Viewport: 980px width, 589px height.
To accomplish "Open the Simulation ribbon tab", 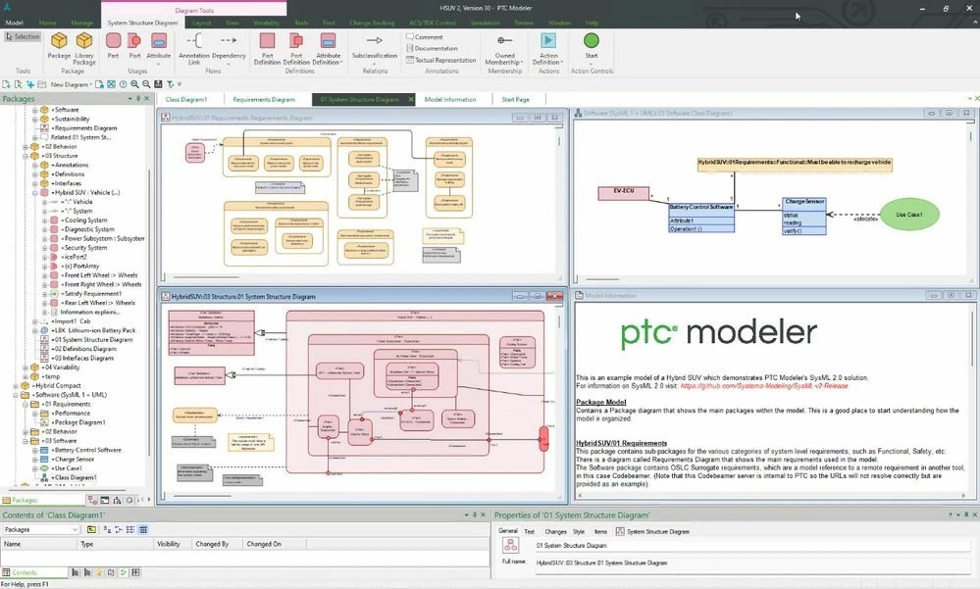I will 485,23.
